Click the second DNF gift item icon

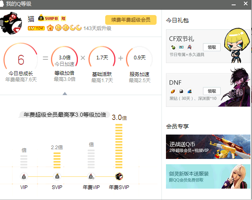tap(181, 91)
